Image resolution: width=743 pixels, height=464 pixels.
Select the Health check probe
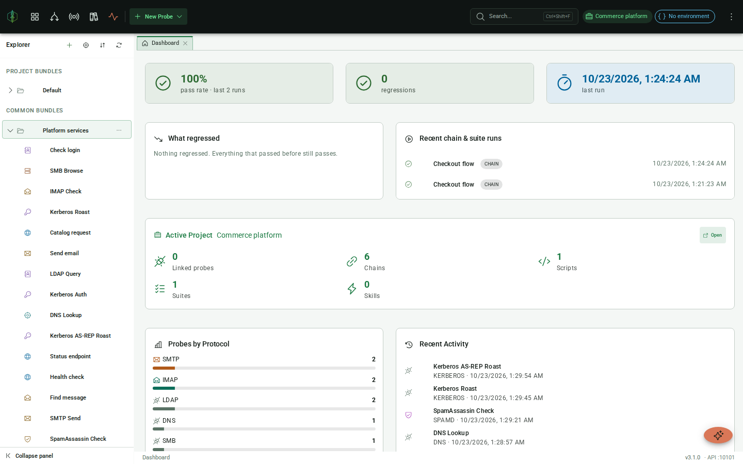(67, 377)
